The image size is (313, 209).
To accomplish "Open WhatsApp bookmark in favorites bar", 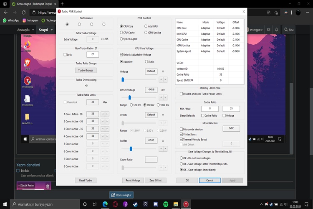I will pos(11,20).
